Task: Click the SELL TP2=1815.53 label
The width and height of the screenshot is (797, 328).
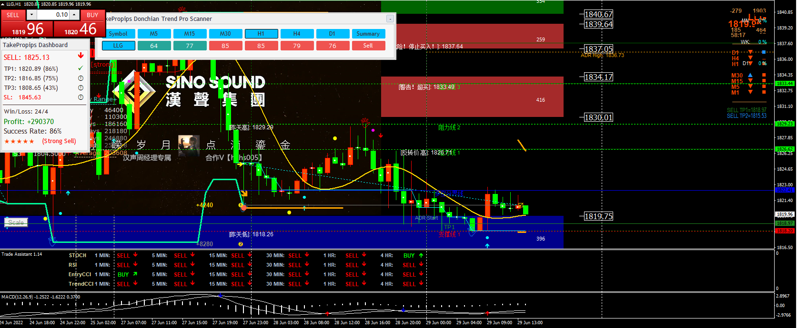Action: tap(747, 116)
